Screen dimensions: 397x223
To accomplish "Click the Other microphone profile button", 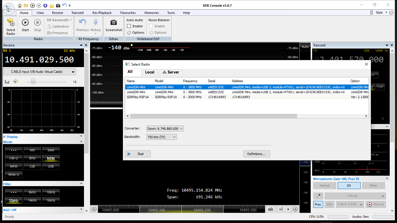I will (x=373, y=186).
